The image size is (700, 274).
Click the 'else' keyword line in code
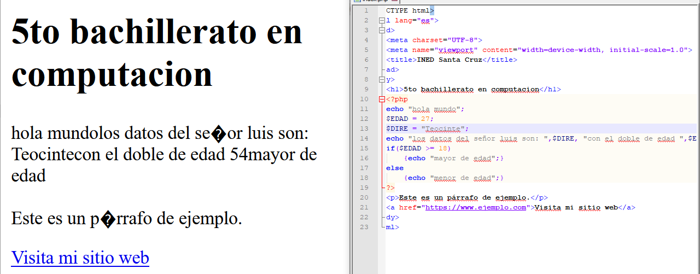click(395, 168)
